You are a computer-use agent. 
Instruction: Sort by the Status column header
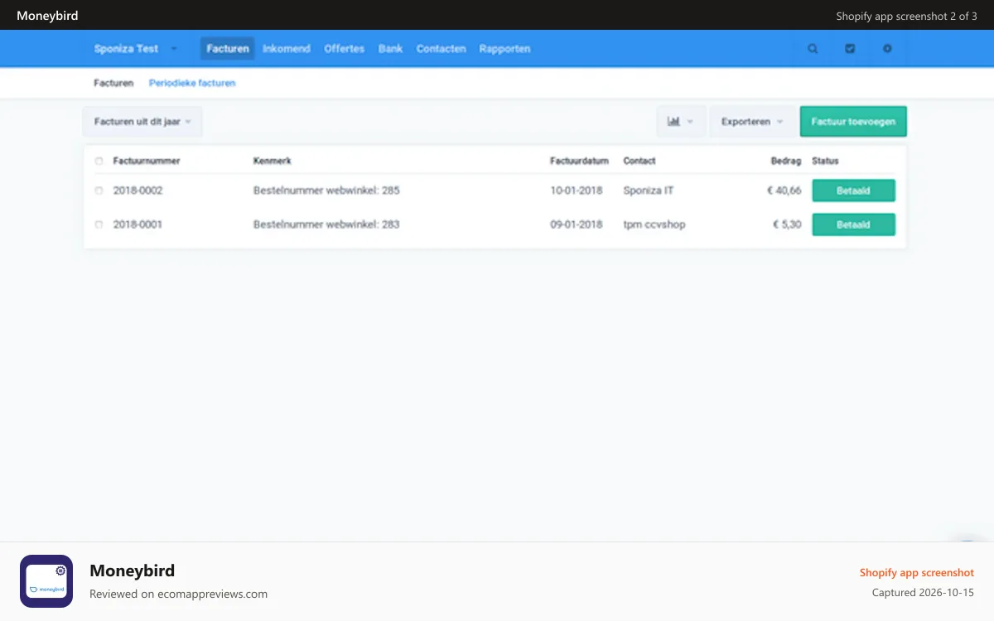tap(826, 161)
